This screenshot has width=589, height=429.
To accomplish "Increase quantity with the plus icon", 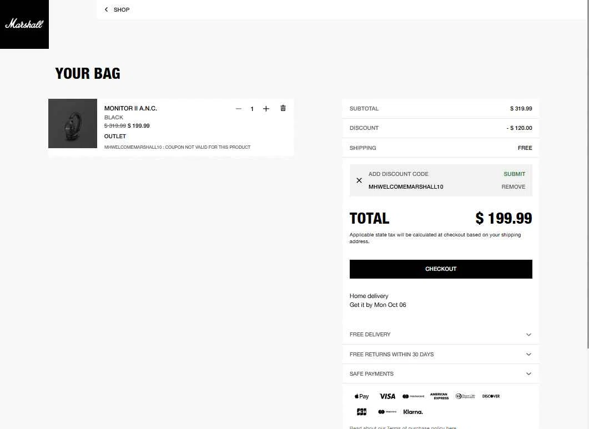I will click(266, 109).
